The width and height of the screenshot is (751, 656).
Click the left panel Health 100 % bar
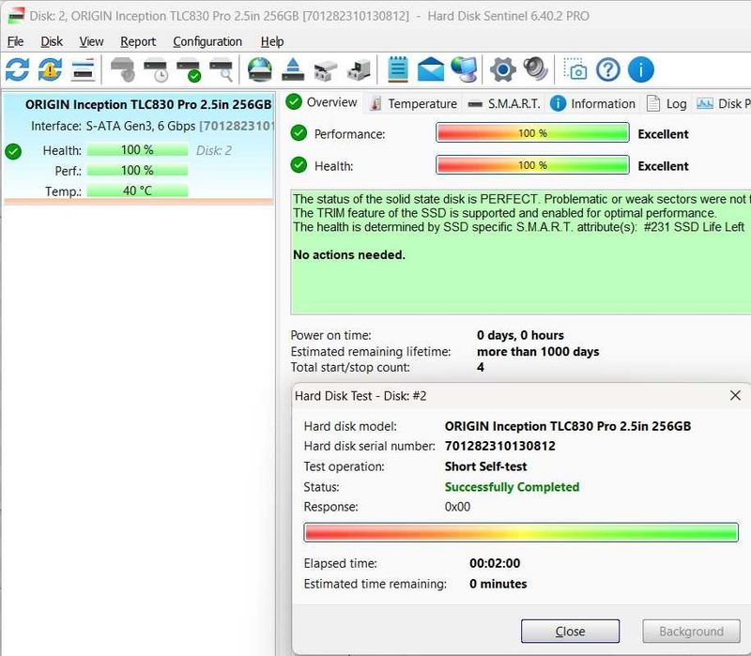[137, 150]
